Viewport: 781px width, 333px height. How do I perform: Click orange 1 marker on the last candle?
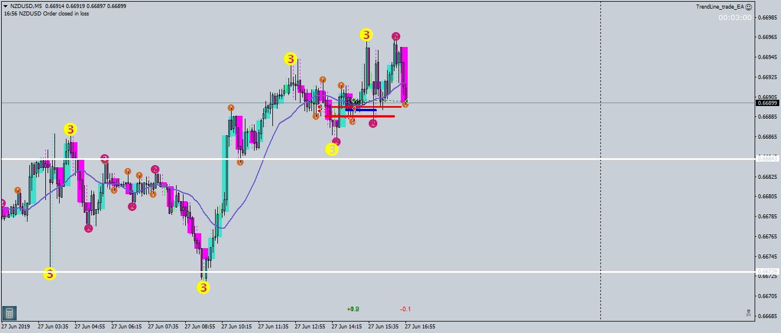405,104
